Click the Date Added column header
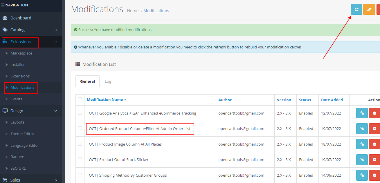Screen dimensions: 380x183 [x=332, y=99]
